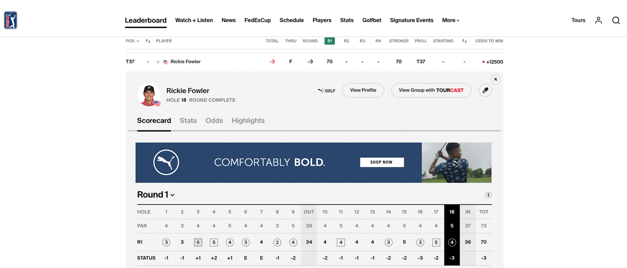Switch to the player Stats tab
The height and width of the screenshot is (268, 627).
click(188, 121)
